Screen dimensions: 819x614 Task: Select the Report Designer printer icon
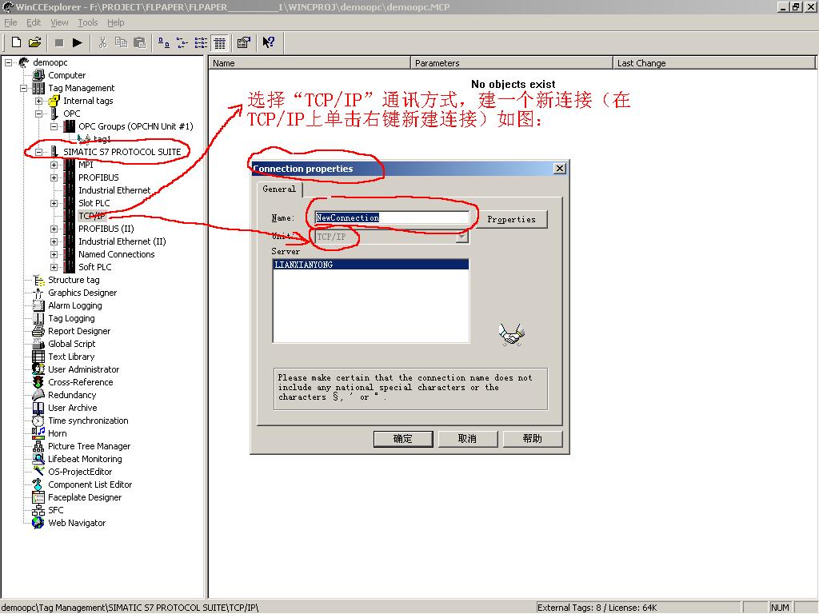coord(38,331)
